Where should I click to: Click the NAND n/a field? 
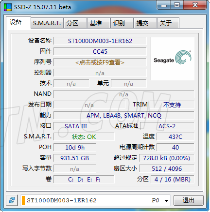point(124,94)
